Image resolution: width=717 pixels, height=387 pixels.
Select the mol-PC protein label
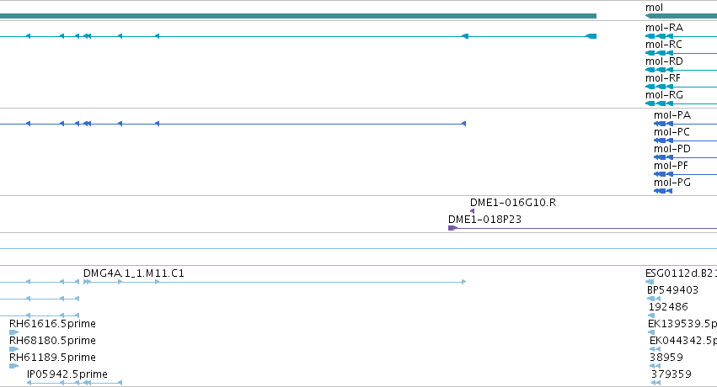tap(672, 132)
